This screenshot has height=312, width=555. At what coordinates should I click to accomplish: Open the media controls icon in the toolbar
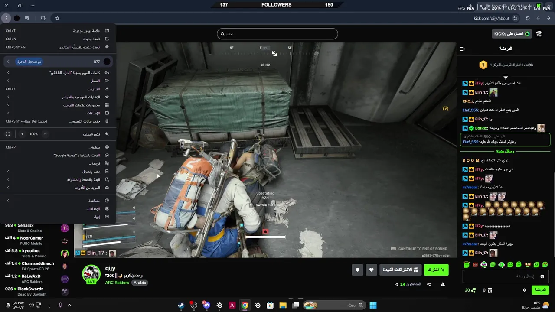pyautogui.click(x=27, y=18)
